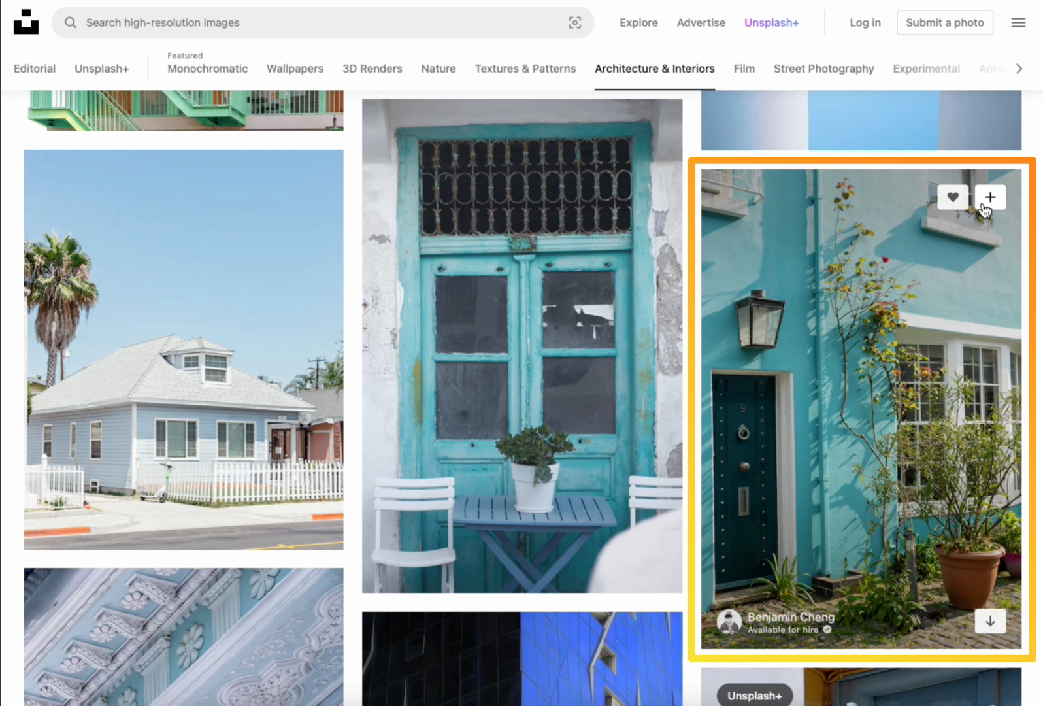Focus the search high-resolution images field
This screenshot has width=1043, height=706.
(x=323, y=23)
